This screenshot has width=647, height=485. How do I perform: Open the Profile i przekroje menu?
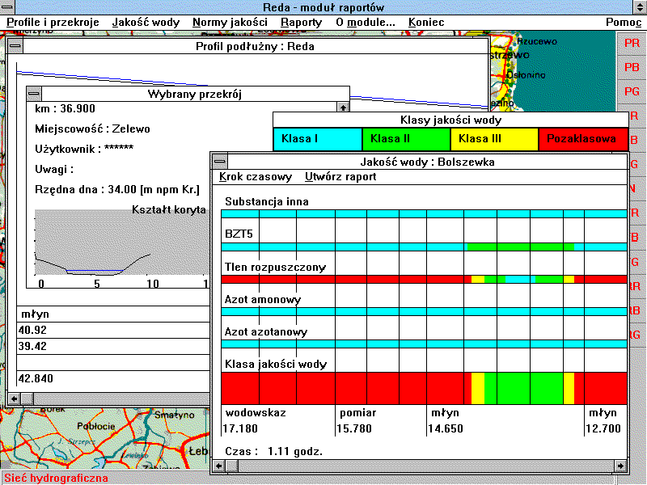53,23
